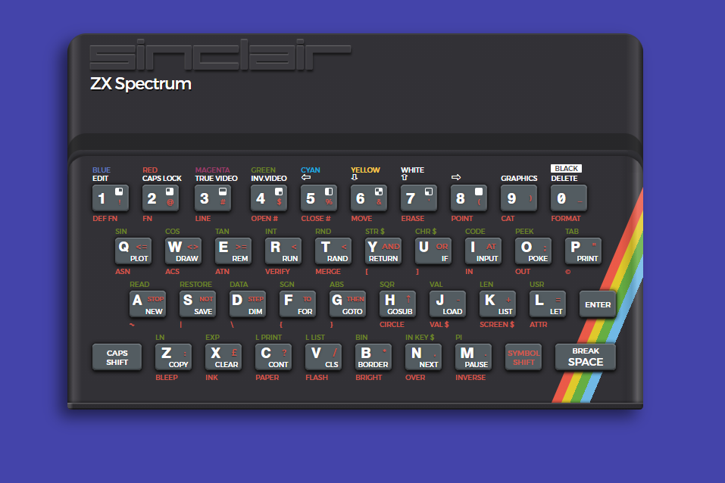Click the A NEW key
The width and height of the screenshot is (725, 483).
pyautogui.click(x=148, y=304)
